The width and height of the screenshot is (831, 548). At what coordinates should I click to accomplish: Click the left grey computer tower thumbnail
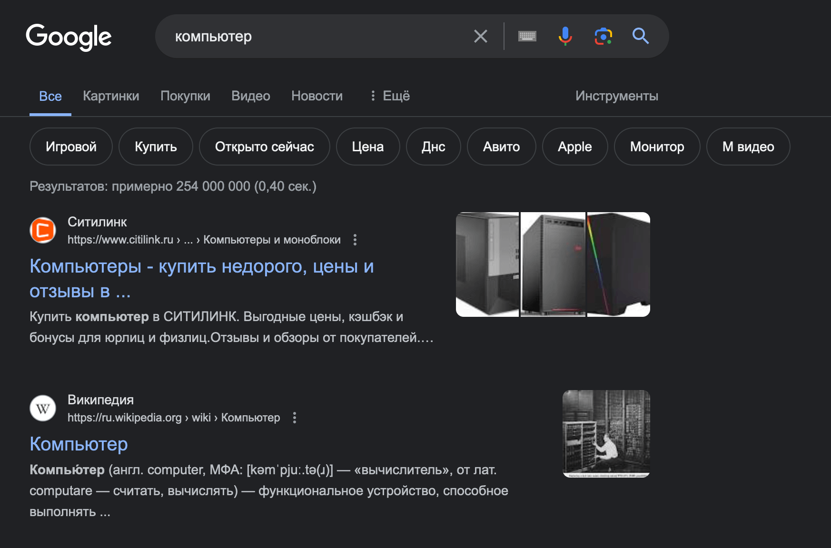click(487, 264)
